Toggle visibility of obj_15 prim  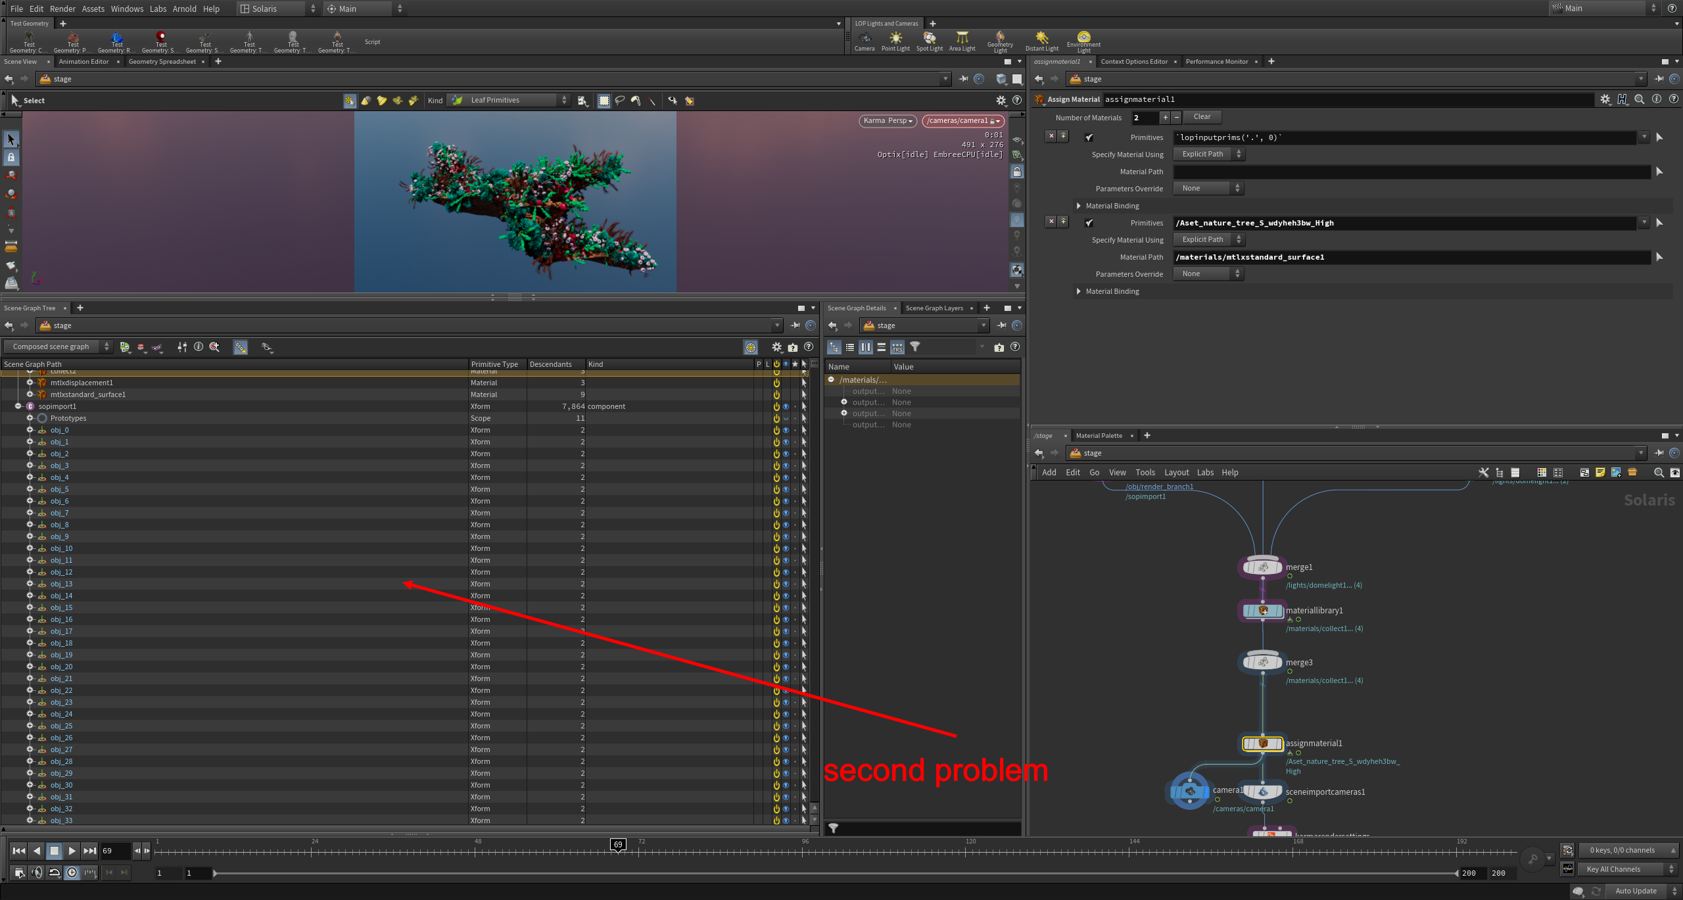(x=786, y=607)
